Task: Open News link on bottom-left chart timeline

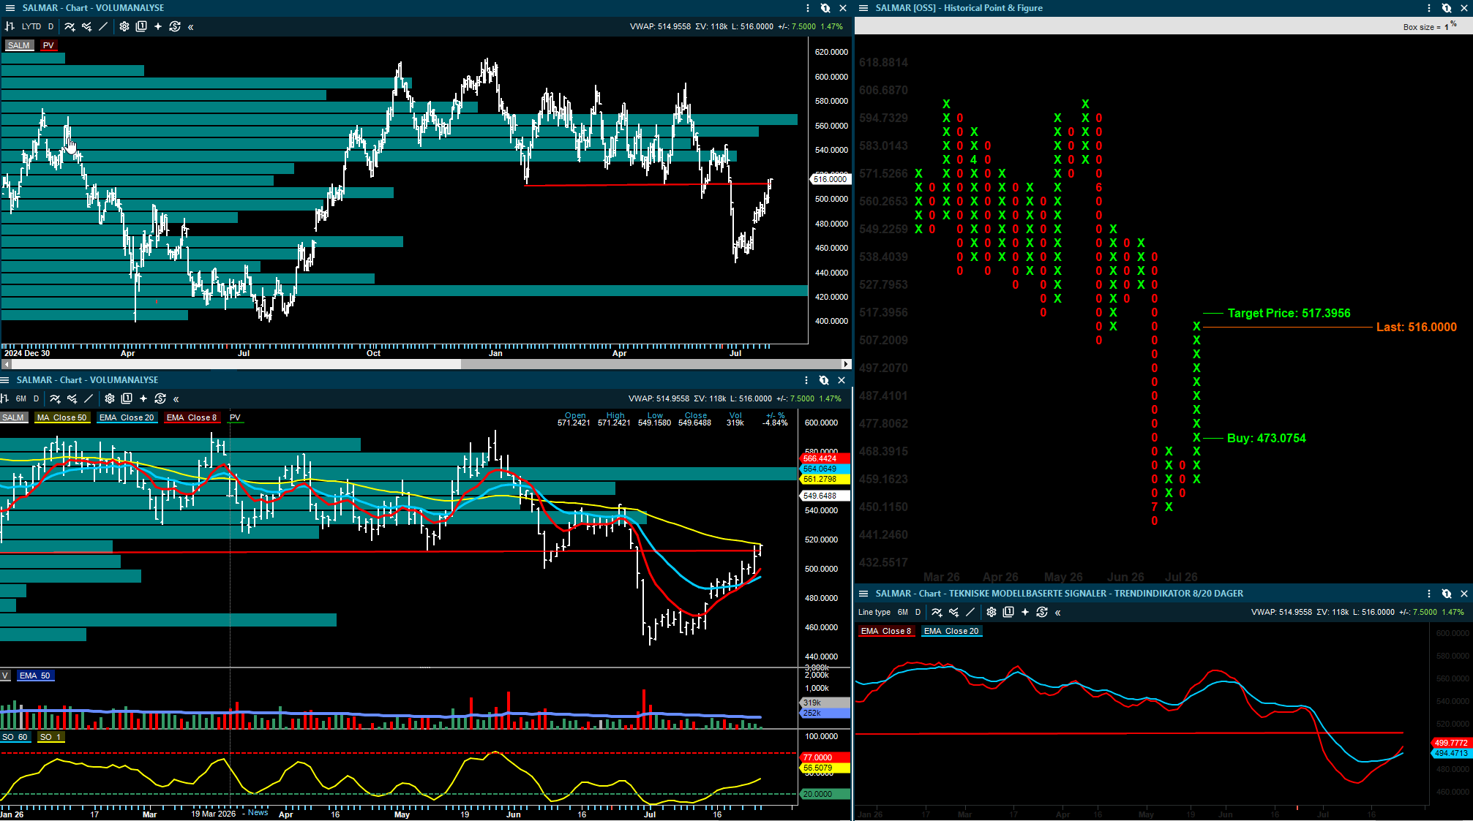Action: [x=258, y=812]
